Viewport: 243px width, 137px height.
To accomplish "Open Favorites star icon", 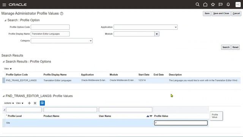I will (213, 5).
